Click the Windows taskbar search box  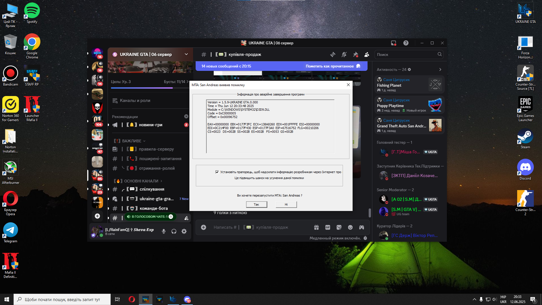click(x=62, y=299)
